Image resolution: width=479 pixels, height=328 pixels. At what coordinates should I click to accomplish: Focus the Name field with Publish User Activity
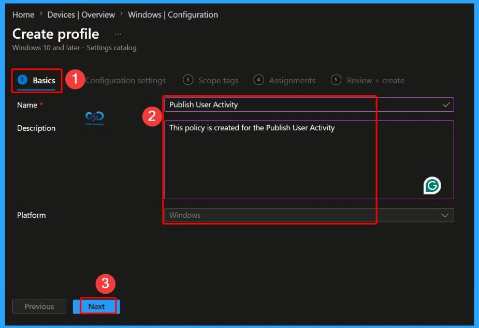(x=309, y=105)
